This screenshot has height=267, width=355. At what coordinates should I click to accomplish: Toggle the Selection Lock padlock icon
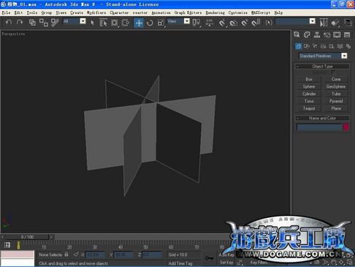pos(66,255)
